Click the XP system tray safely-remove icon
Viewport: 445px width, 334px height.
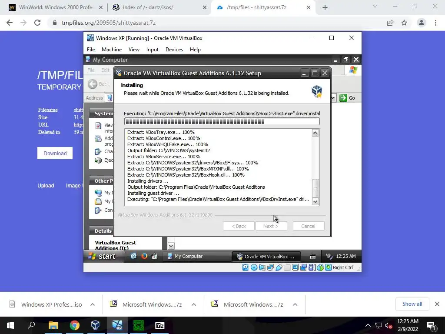329,256
